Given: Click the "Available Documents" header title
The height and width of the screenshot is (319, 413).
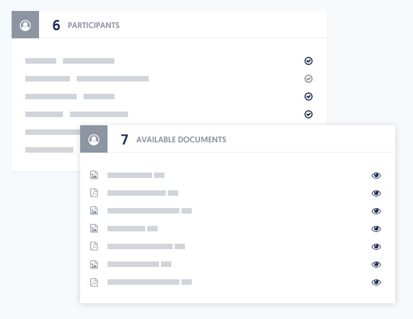Looking at the screenshot, I should tap(181, 140).
